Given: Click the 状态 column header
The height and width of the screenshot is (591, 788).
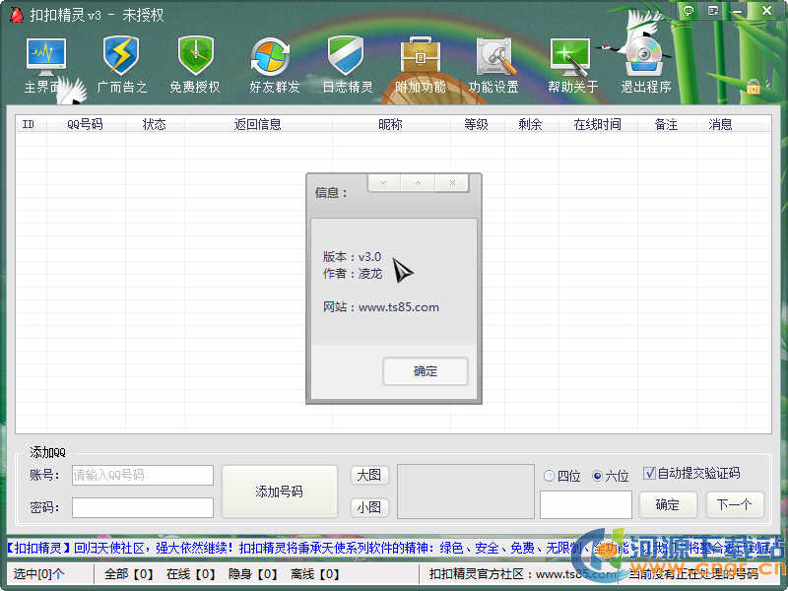Looking at the screenshot, I should (x=155, y=125).
